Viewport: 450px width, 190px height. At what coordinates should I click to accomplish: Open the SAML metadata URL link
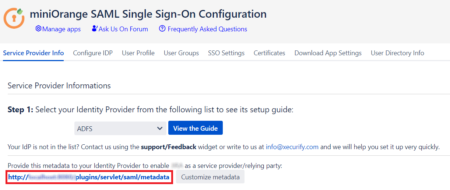click(89, 177)
